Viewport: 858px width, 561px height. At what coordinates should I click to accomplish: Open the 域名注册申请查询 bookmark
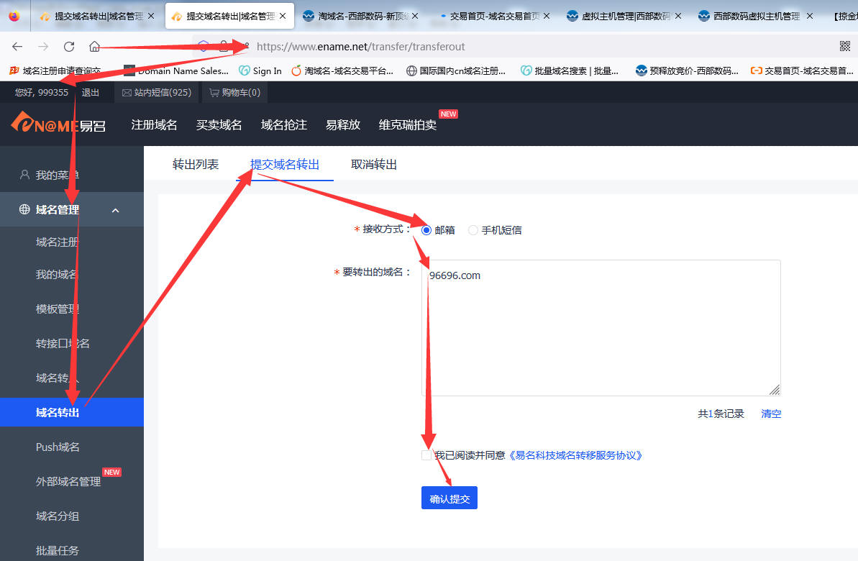coord(56,70)
